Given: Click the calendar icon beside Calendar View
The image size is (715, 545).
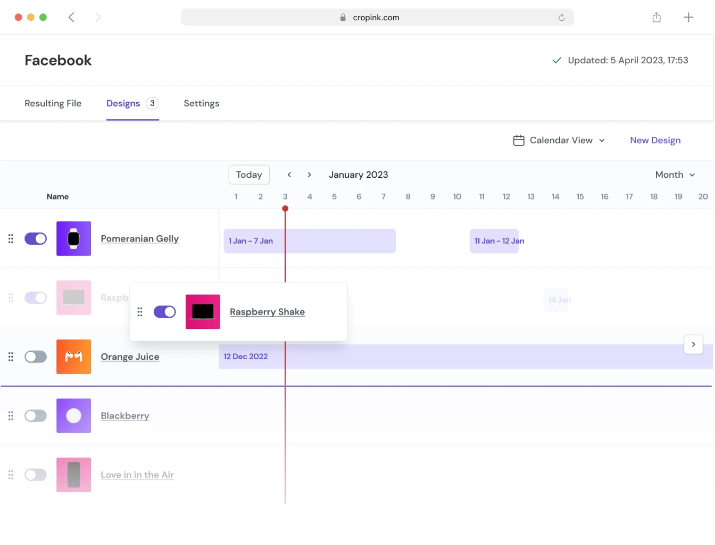Looking at the screenshot, I should coord(519,140).
